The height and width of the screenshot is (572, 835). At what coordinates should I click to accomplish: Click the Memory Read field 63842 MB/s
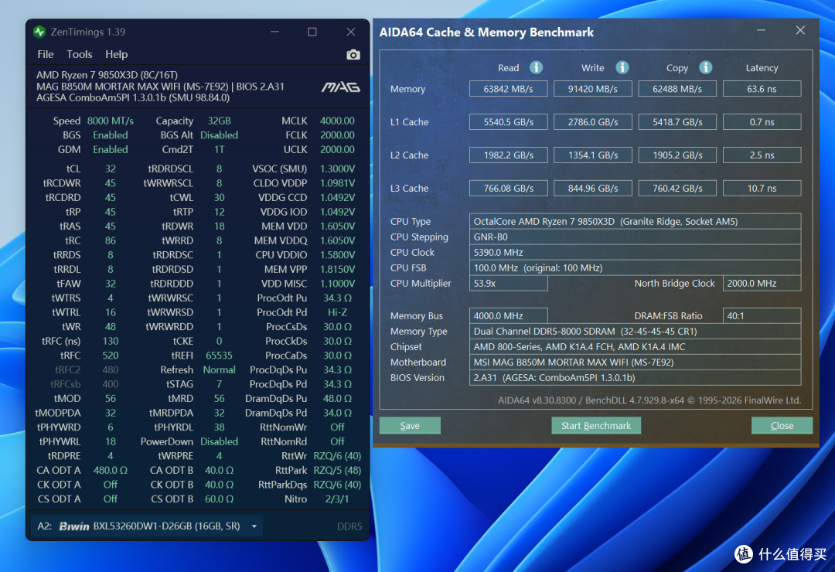[x=509, y=89]
